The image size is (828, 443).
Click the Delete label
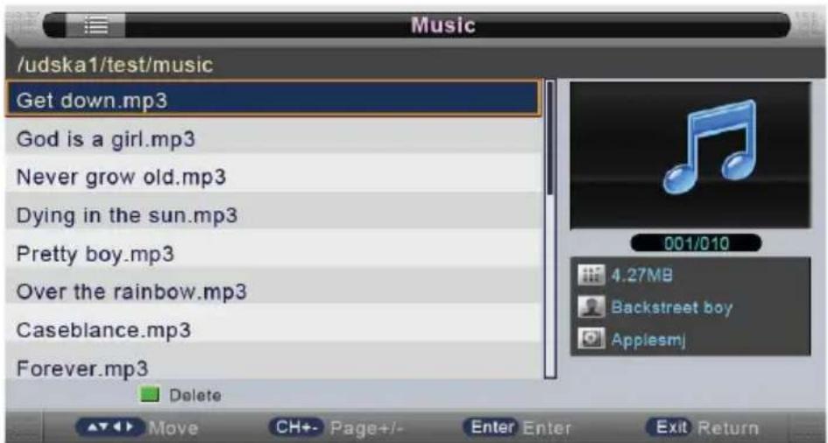point(195,395)
